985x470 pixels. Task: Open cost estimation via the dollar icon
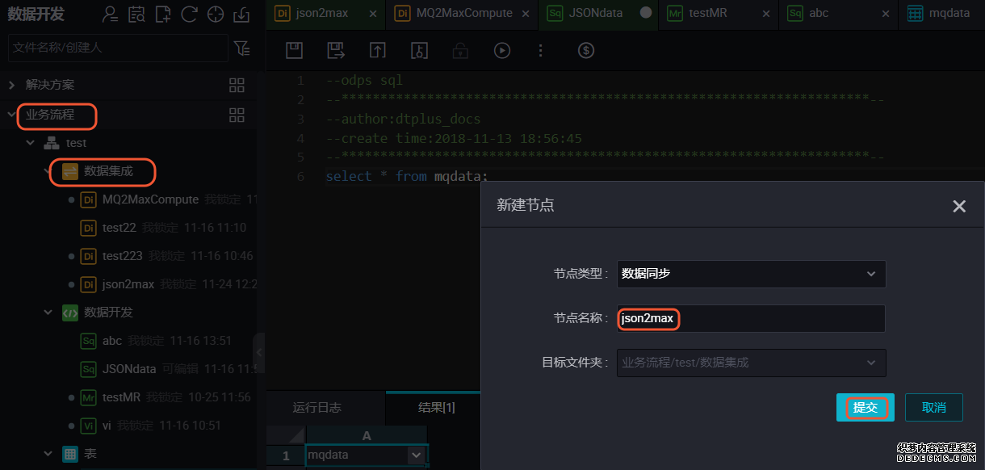(586, 50)
